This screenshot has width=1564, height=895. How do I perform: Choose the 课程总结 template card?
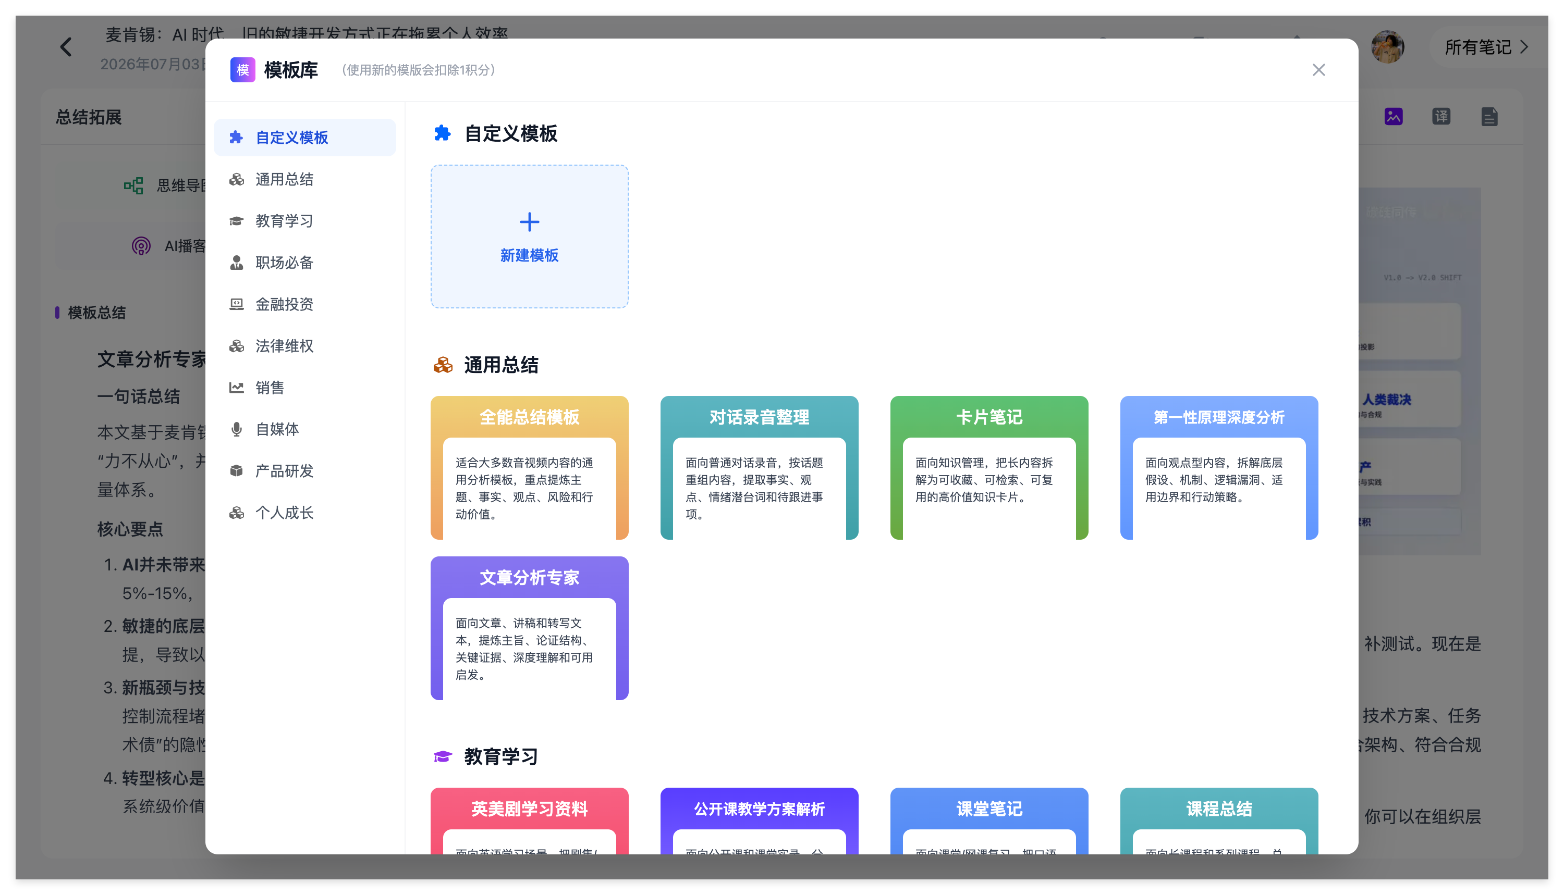point(1219,821)
